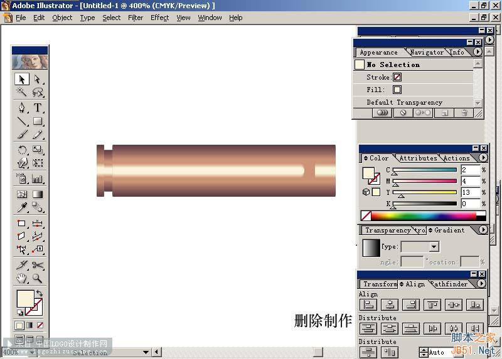
Task: Select the Free Transform tool
Action: (x=38, y=163)
